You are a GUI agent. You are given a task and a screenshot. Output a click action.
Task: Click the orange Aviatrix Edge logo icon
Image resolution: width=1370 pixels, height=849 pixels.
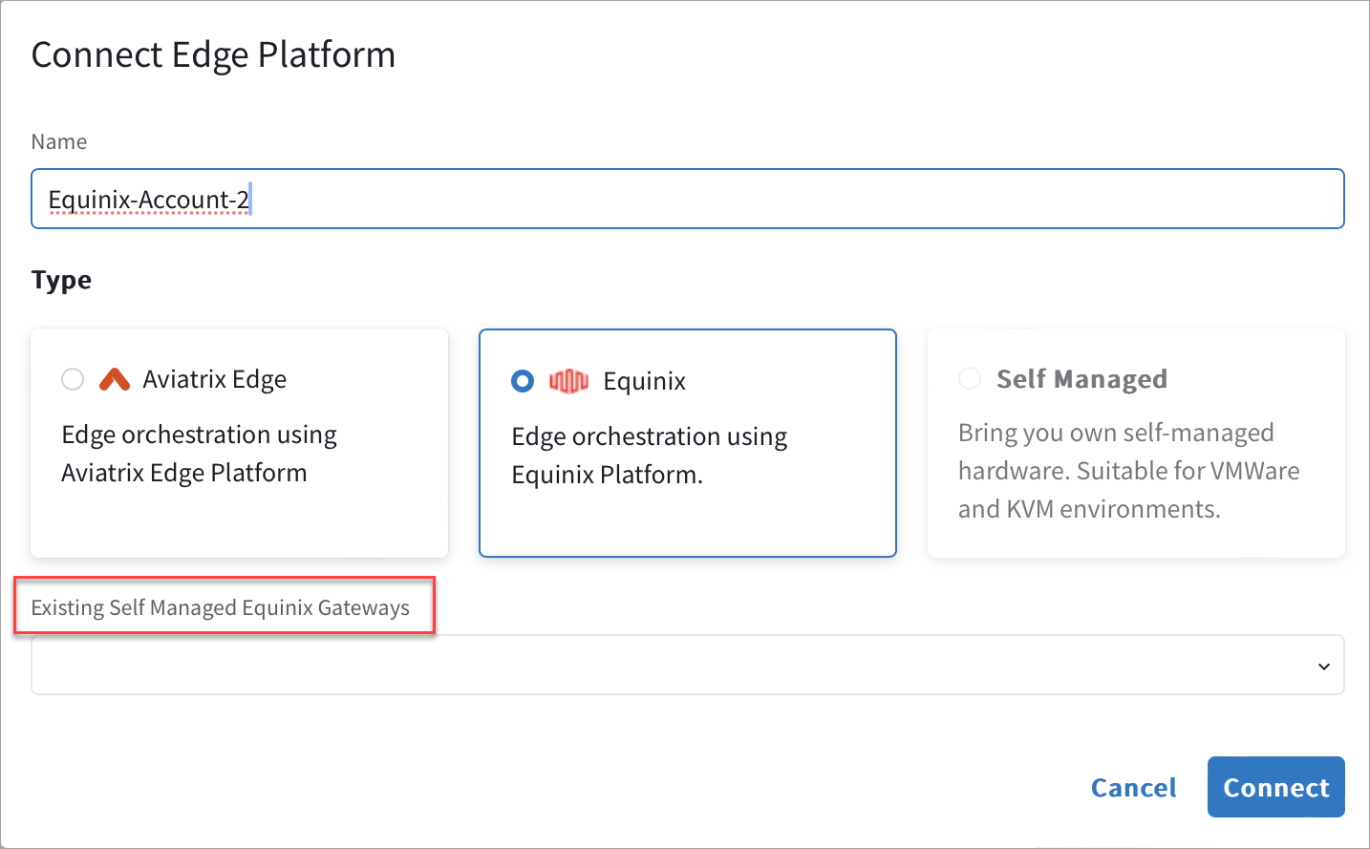114,379
